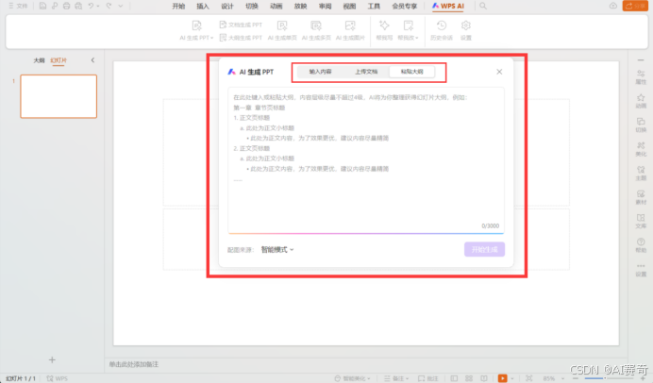
Task: Open the 文件 file menu
Action: coord(18,6)
